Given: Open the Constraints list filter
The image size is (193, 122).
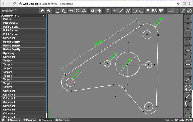Looking at the screenshot, I should point(43,16).
